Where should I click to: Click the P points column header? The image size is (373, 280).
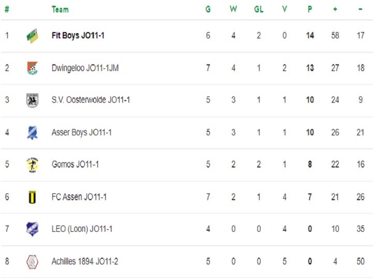point(310,9)
